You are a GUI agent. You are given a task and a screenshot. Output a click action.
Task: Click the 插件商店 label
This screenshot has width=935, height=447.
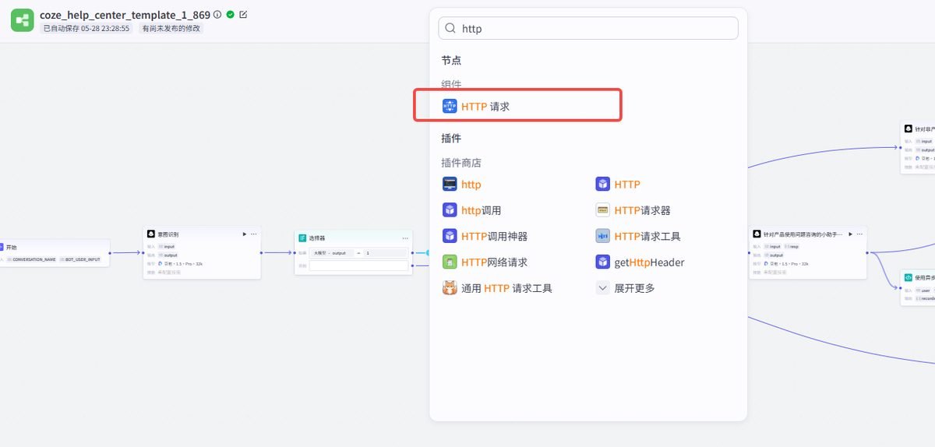coord(461,163)
